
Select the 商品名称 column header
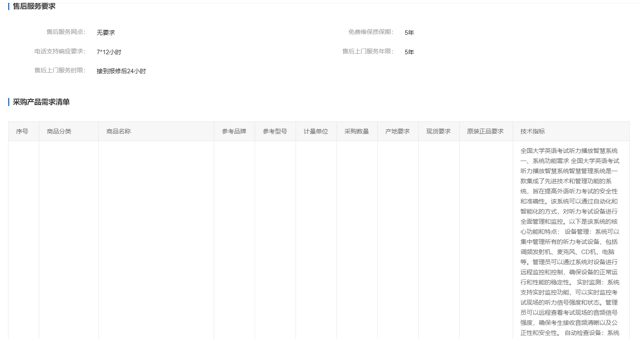(x=119, y=131)
